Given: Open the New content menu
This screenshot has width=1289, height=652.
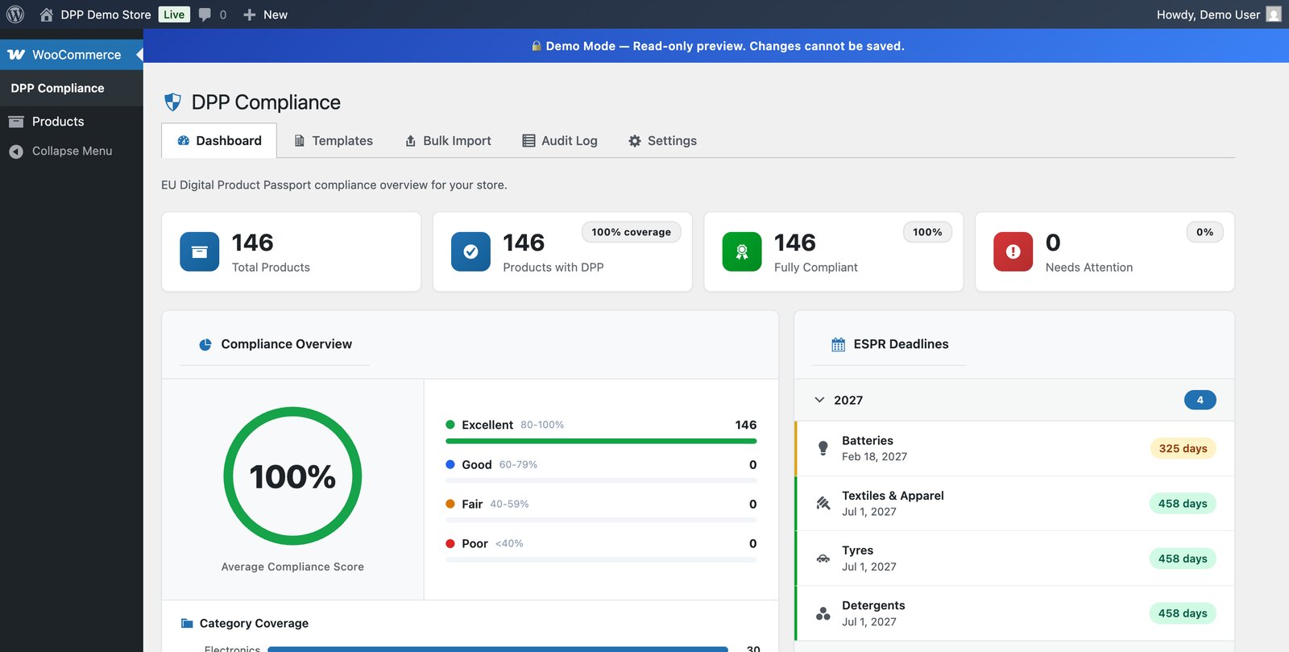Looking at the screenshot, I should (265, 15).
